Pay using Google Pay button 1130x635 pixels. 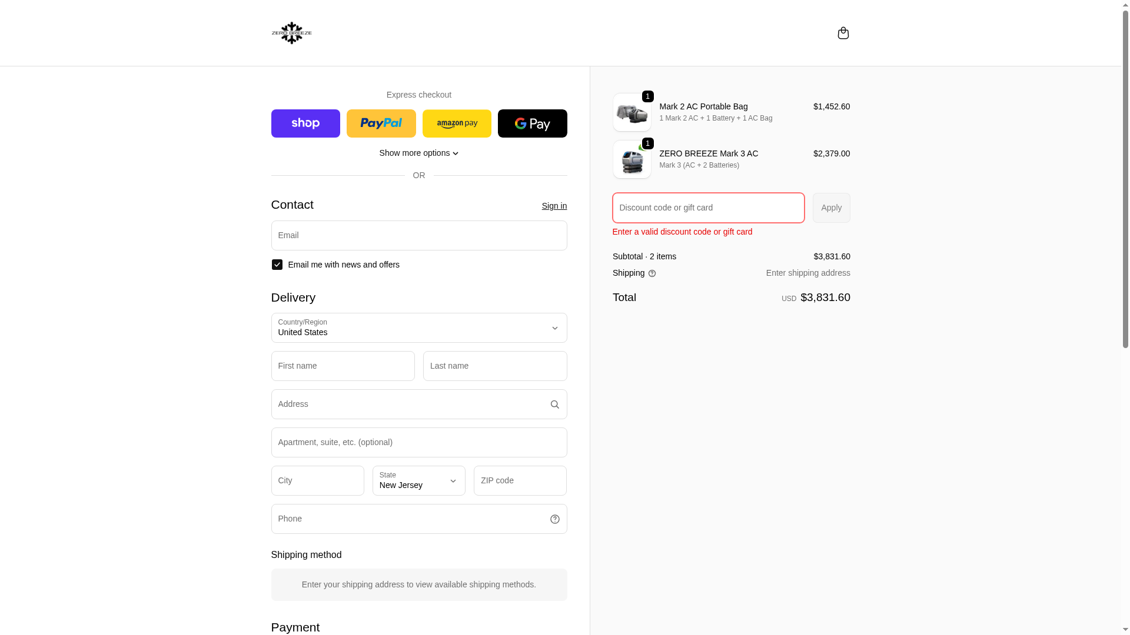click(532, 123)
